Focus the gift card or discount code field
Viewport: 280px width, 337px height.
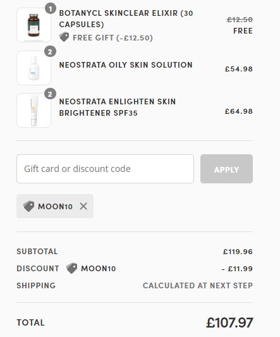[105, 169]
